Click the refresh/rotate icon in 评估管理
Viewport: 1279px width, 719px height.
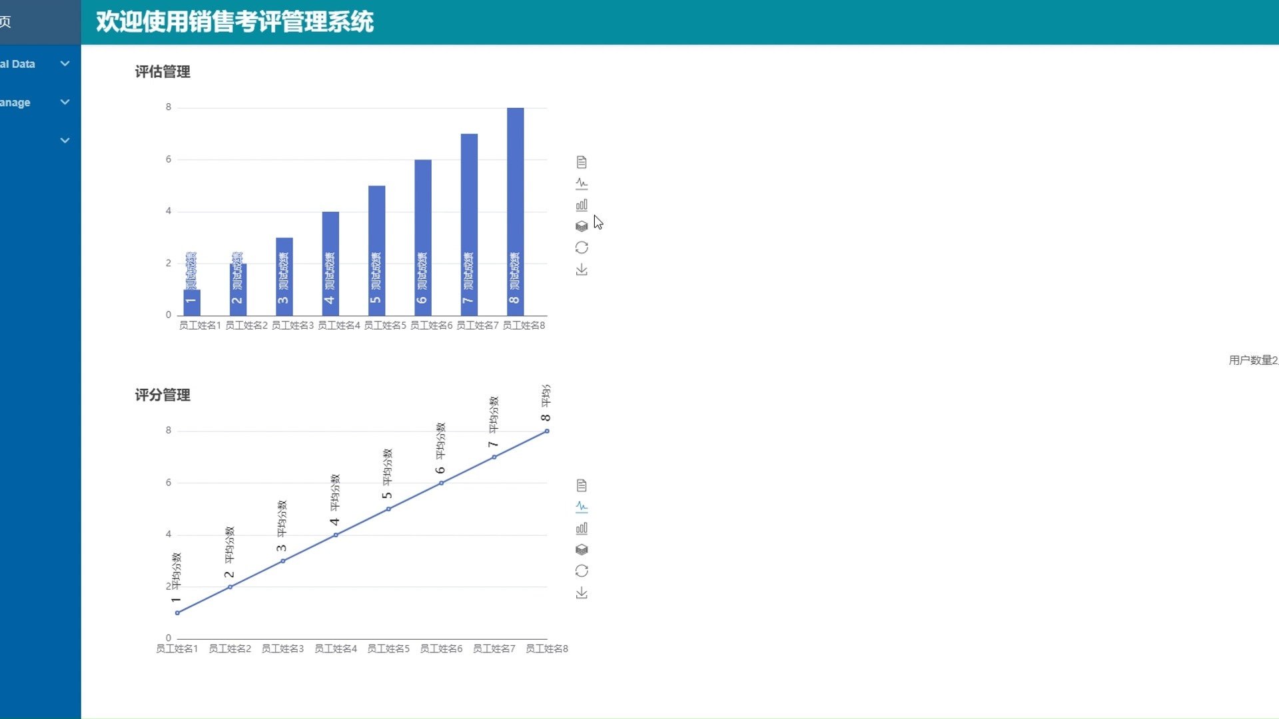pos(581,248)
